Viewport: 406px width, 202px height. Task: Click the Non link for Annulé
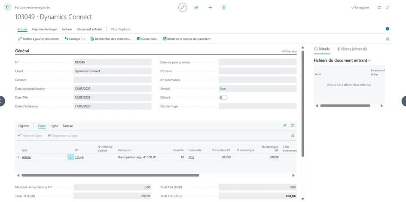[223, 89]
